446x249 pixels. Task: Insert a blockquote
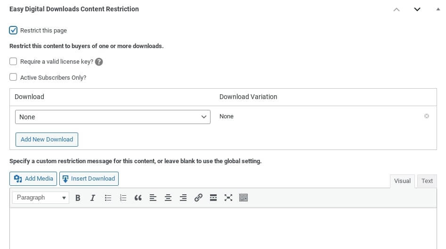tap(138, 198)
